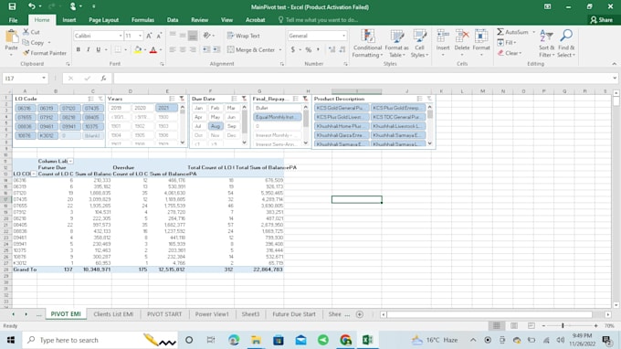The image size is (621, 349).
Task: Click the Decrease Font Size icon
Action: click(x=159, y=36)
